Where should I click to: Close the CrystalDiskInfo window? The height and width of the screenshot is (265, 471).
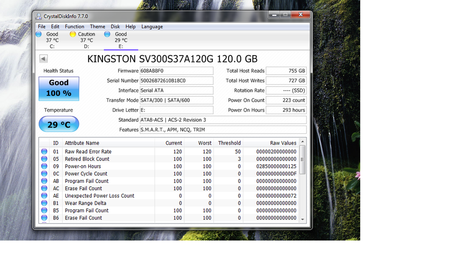(x=301, y=15)
